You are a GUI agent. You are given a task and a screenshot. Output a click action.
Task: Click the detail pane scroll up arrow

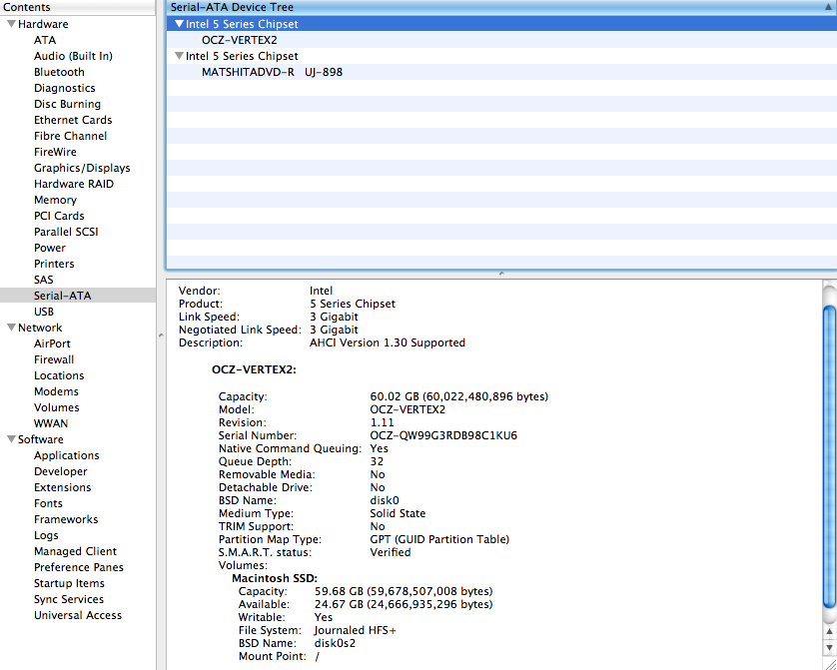[830, 632]
